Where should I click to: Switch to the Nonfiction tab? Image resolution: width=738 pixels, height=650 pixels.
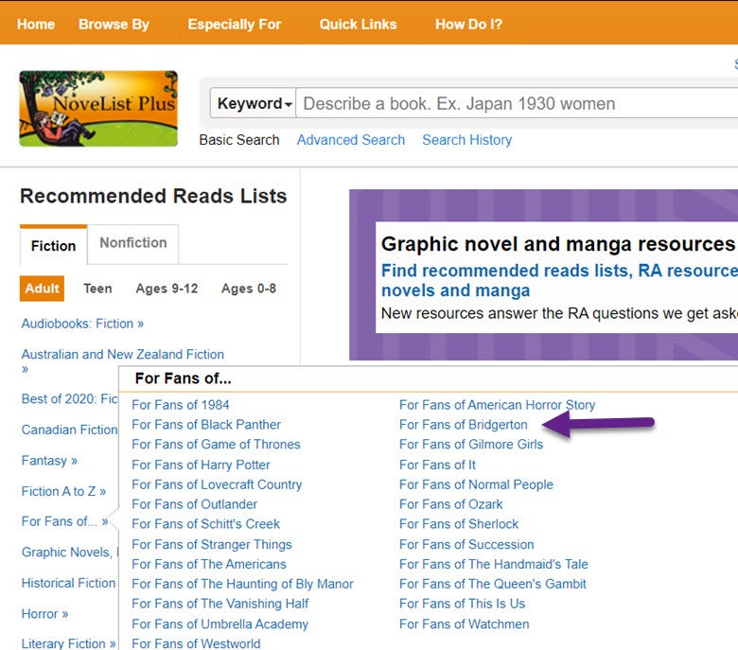tap(132, 243)
